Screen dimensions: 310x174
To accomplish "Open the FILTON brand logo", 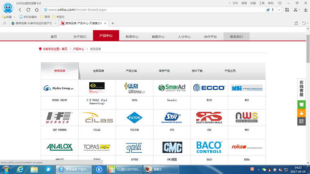I will [x=135, y=118].
